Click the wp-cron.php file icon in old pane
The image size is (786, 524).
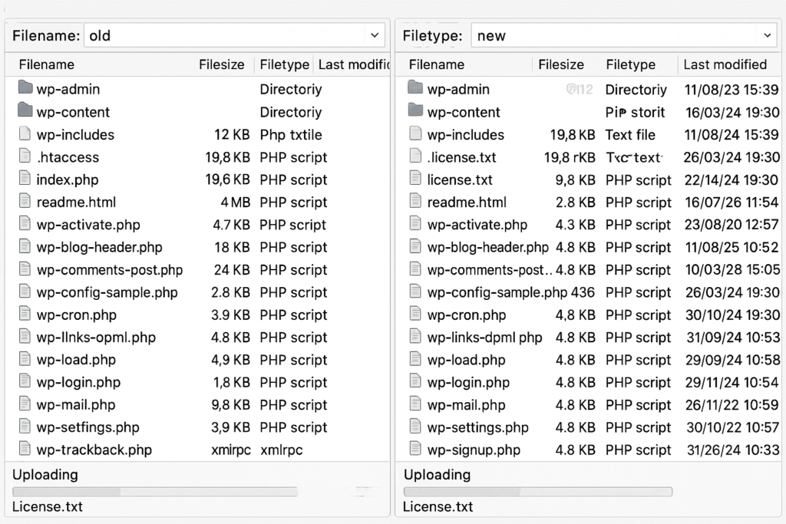click(25, 314)
